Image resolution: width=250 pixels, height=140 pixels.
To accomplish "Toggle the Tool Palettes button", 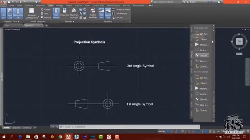I will [56, 13].
